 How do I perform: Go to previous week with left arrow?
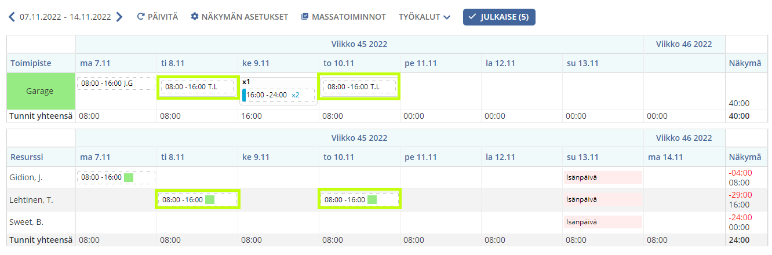12,17
